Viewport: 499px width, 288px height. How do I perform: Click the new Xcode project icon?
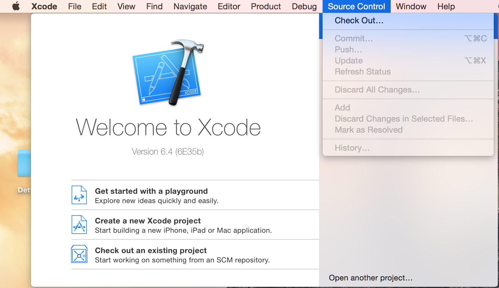[x=79, y=225]
